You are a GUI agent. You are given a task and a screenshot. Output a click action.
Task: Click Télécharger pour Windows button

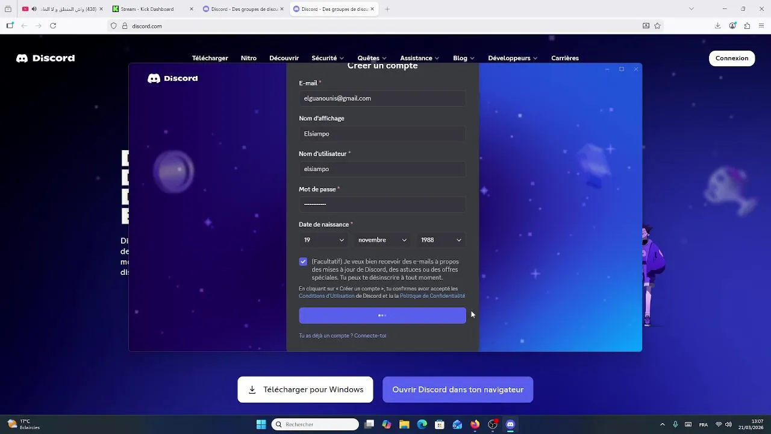(307, 389)
